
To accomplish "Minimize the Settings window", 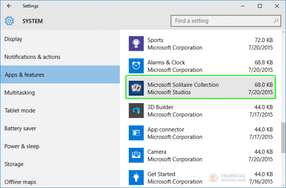I will (242, 6).
